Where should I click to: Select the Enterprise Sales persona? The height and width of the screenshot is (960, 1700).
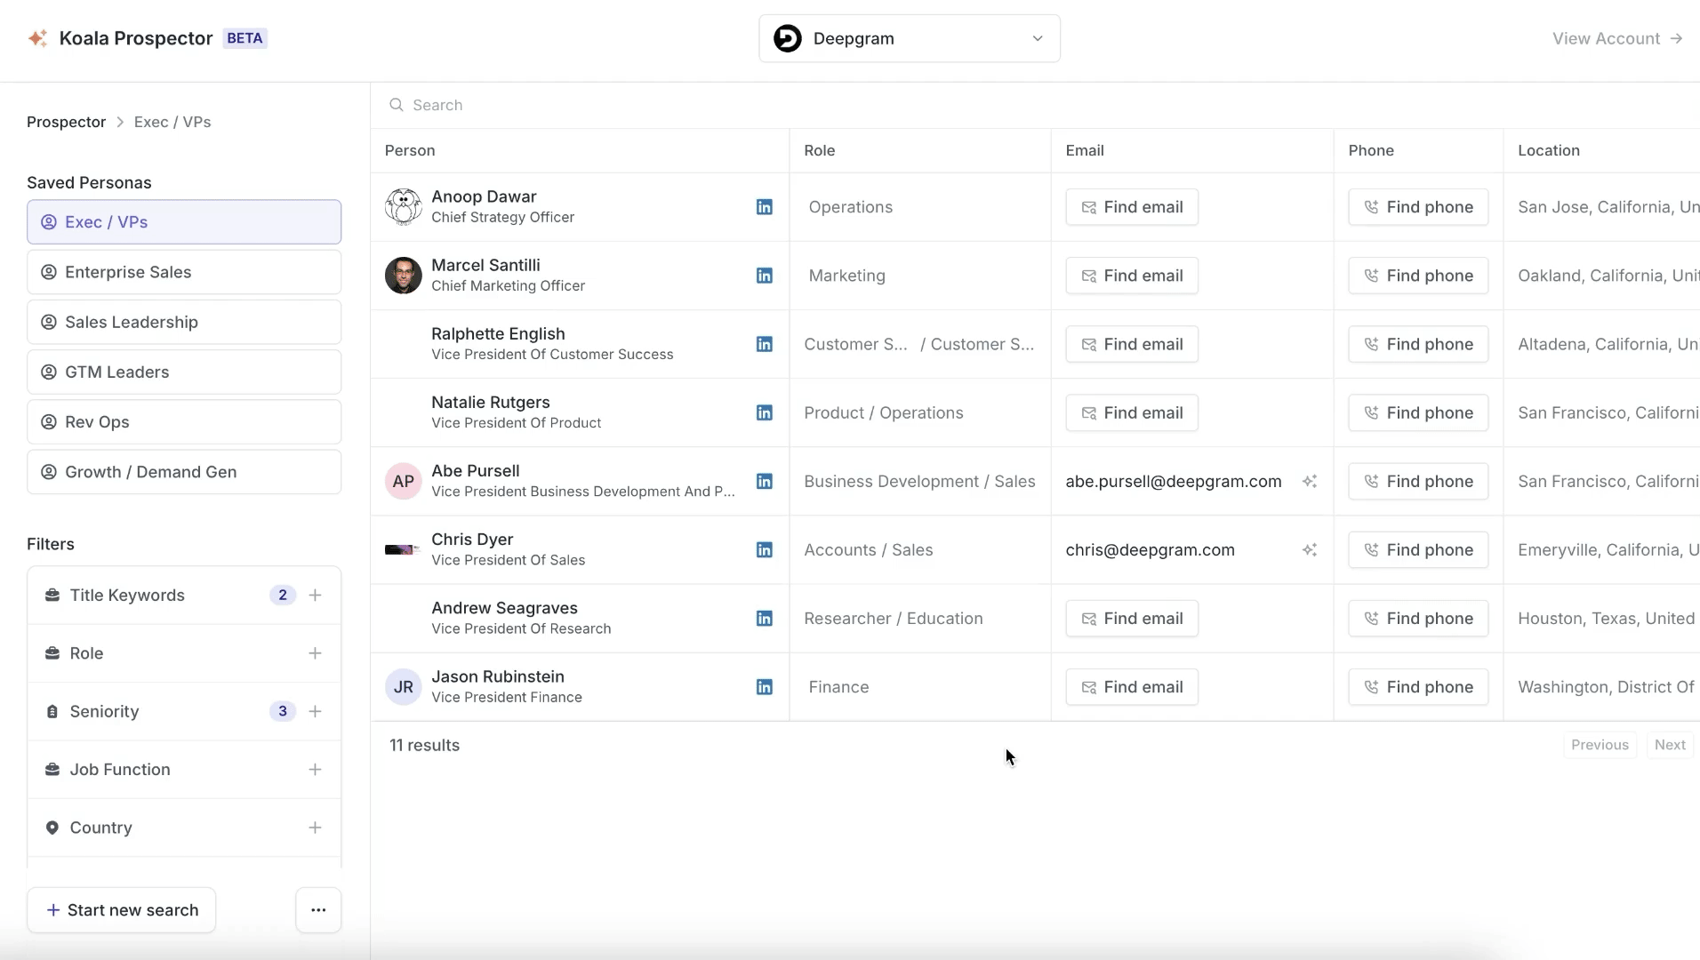[x=184, y=272]
